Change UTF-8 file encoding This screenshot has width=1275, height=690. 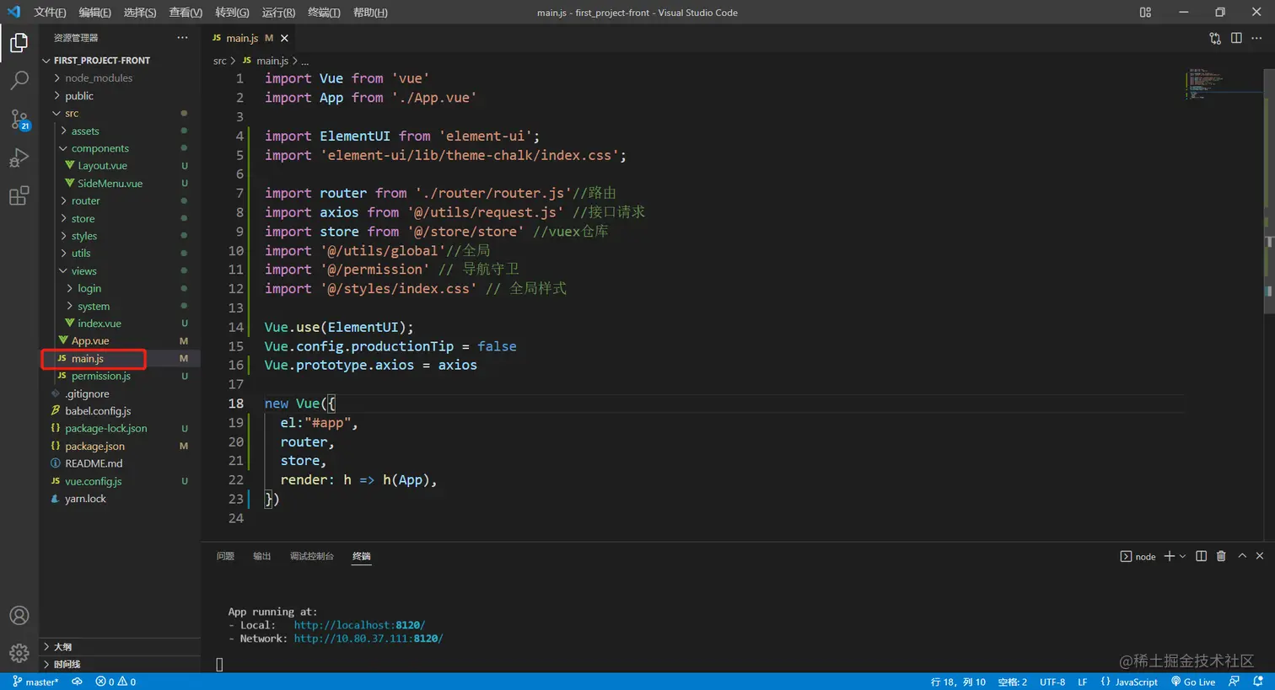1052,682
